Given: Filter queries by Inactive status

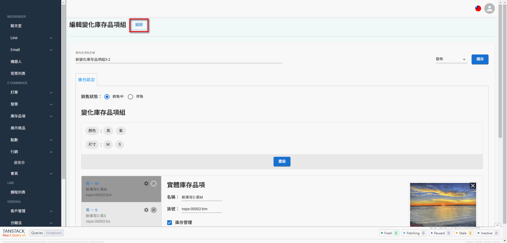Looking at the screenshot, I should [488, 233].
